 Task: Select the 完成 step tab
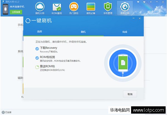(125, 32)
